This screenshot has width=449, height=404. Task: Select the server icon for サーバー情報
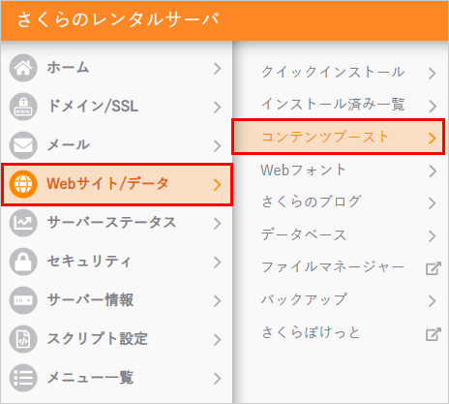tap(23, 300)
